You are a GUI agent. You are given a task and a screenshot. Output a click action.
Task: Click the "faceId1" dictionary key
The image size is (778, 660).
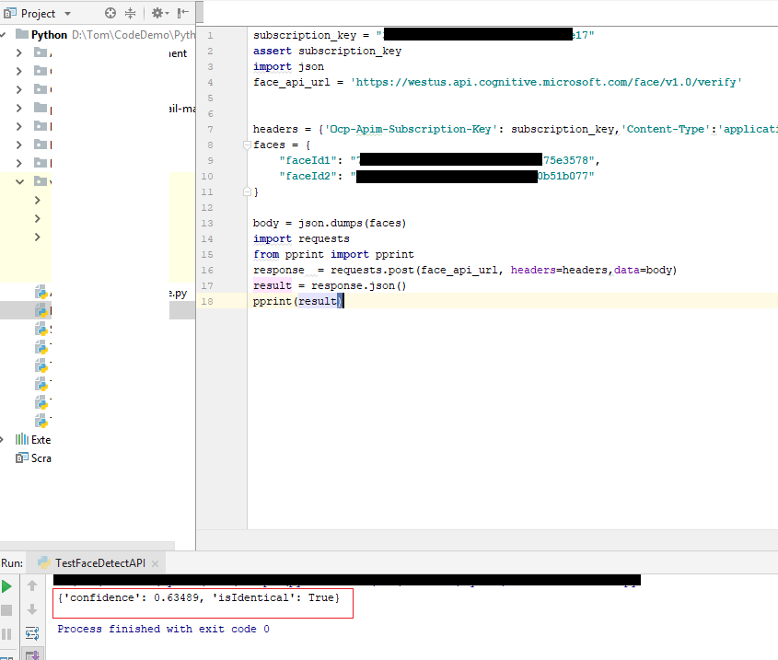click(310, 160)
